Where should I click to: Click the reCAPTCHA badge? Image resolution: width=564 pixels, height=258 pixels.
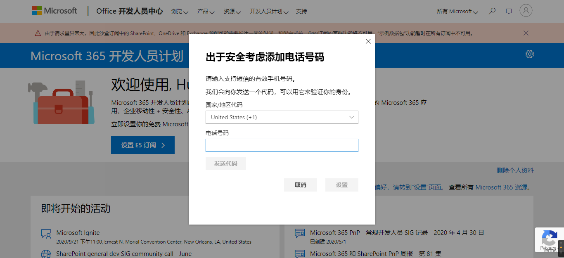[549, 240]
